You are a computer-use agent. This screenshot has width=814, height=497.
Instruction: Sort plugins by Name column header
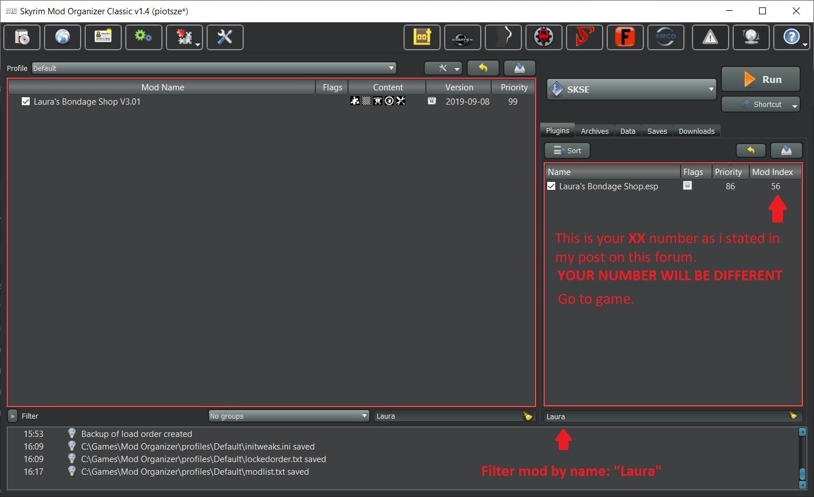tap(613, 172)
